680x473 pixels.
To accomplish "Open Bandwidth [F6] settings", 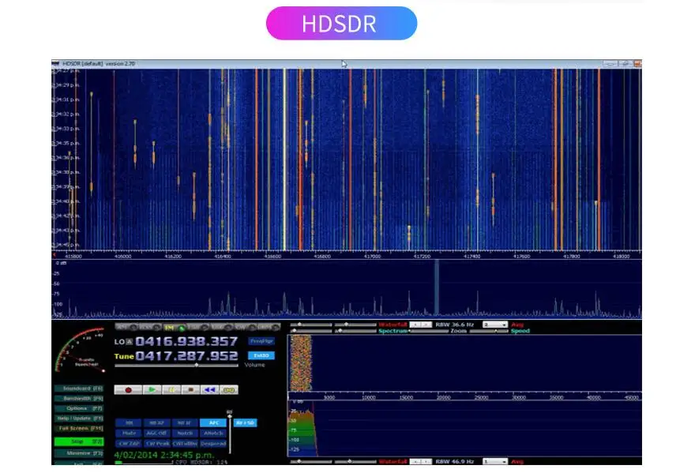I will tap(79, 399).
